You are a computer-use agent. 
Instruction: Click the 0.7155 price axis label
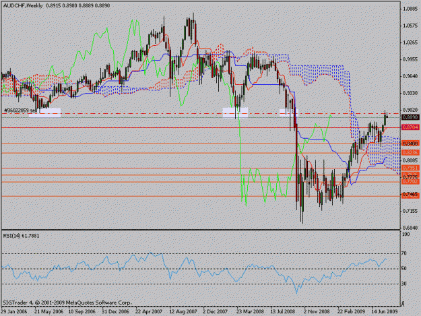[x=410, y=211]
